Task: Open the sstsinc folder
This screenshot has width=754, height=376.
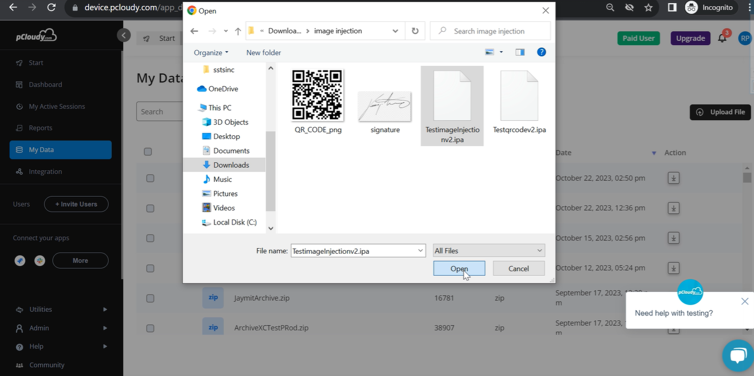Action: pos(218,69)
